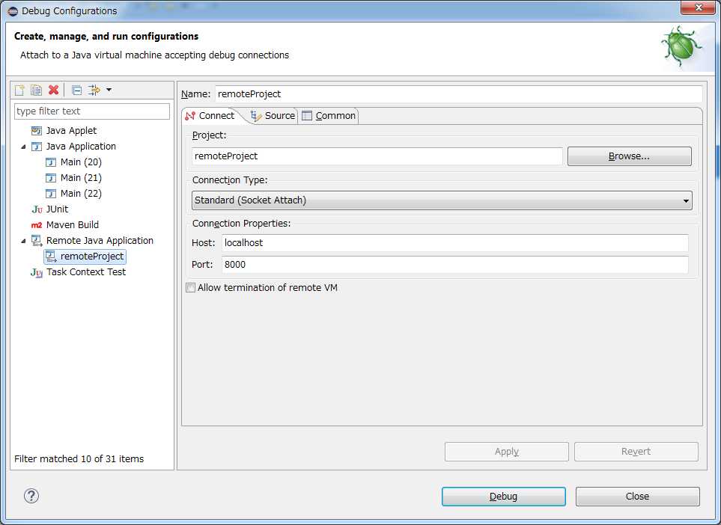This screenshot has height=525, width=721.
Task: Click the Port field
Action: 454,265
